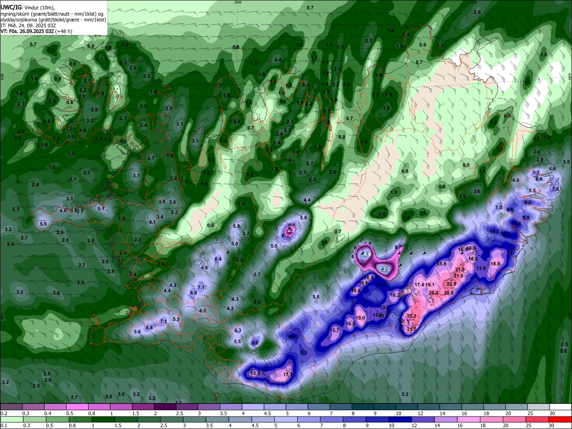The height and width of the screenshot is (429, 572).
Task: Select dark navy 10–12 swatch in bottom legend
Action: coord(400,419)
